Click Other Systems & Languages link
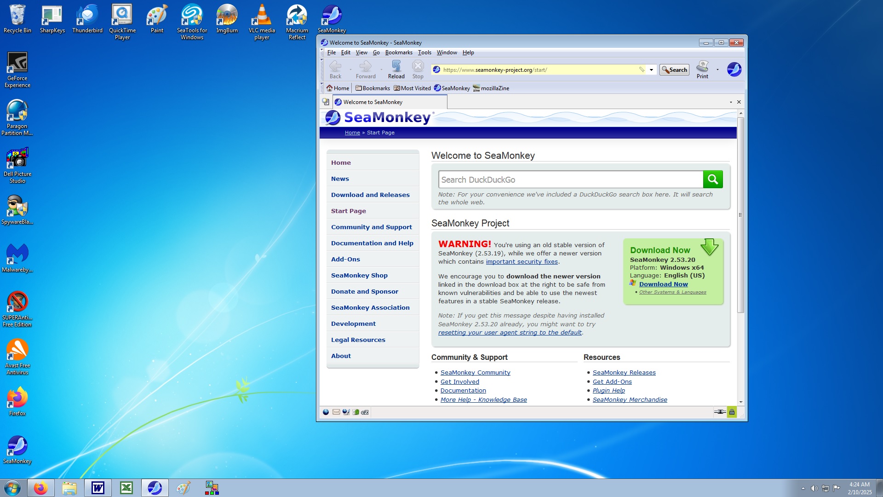Viewport: 883px width, 497px height. [x=672, y=292]
